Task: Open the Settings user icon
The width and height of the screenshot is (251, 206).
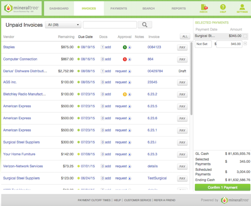Action: click(242, 9)
